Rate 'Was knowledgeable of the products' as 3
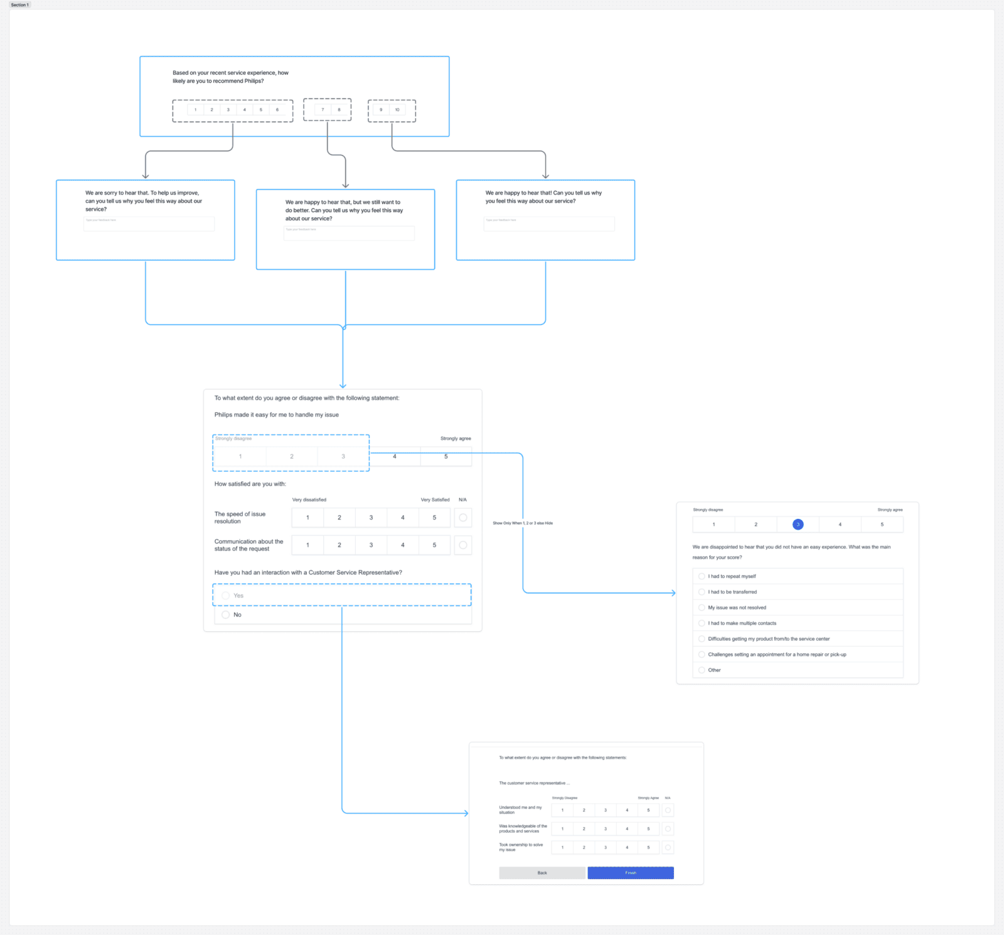1004x935 pixels. coord(606,829)
